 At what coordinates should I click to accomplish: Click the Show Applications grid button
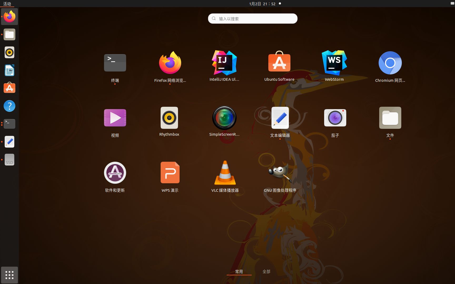click(9, 275)
